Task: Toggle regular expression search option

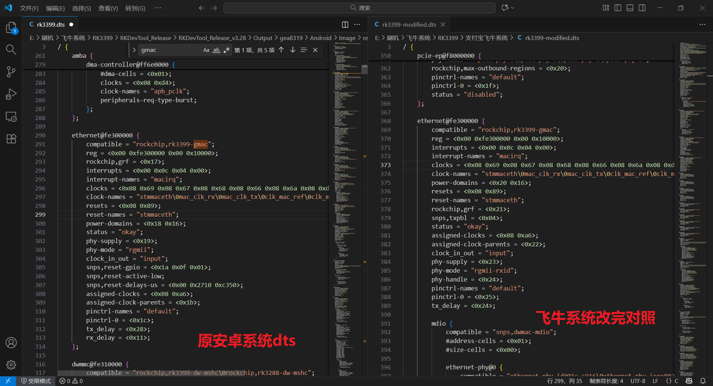Action: [226, 50]
